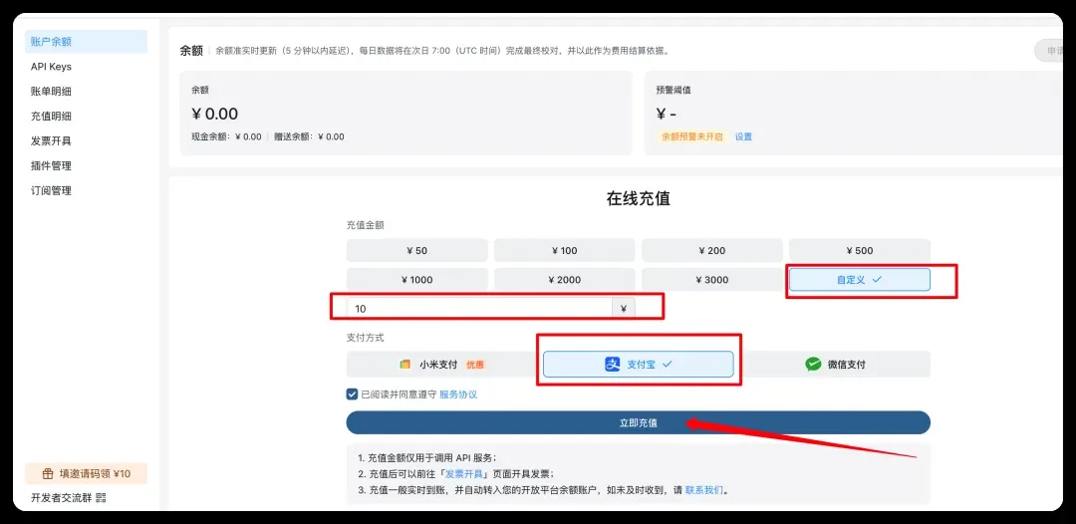Image resolution: width=1076 pixels, height=524 pixels.
Task: Select the ¥ 2000 recharge amount
Action: (x=565, y=279)
